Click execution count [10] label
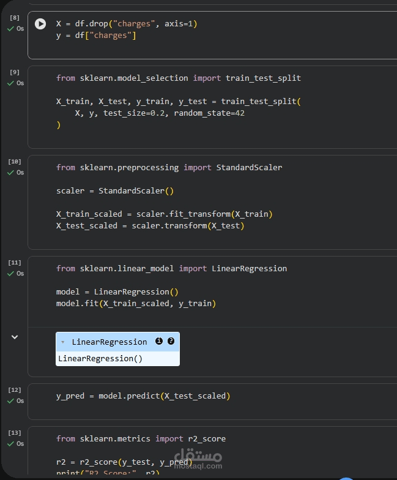The height and width of the screenshot is (480, 397). [x=15, y=162]
